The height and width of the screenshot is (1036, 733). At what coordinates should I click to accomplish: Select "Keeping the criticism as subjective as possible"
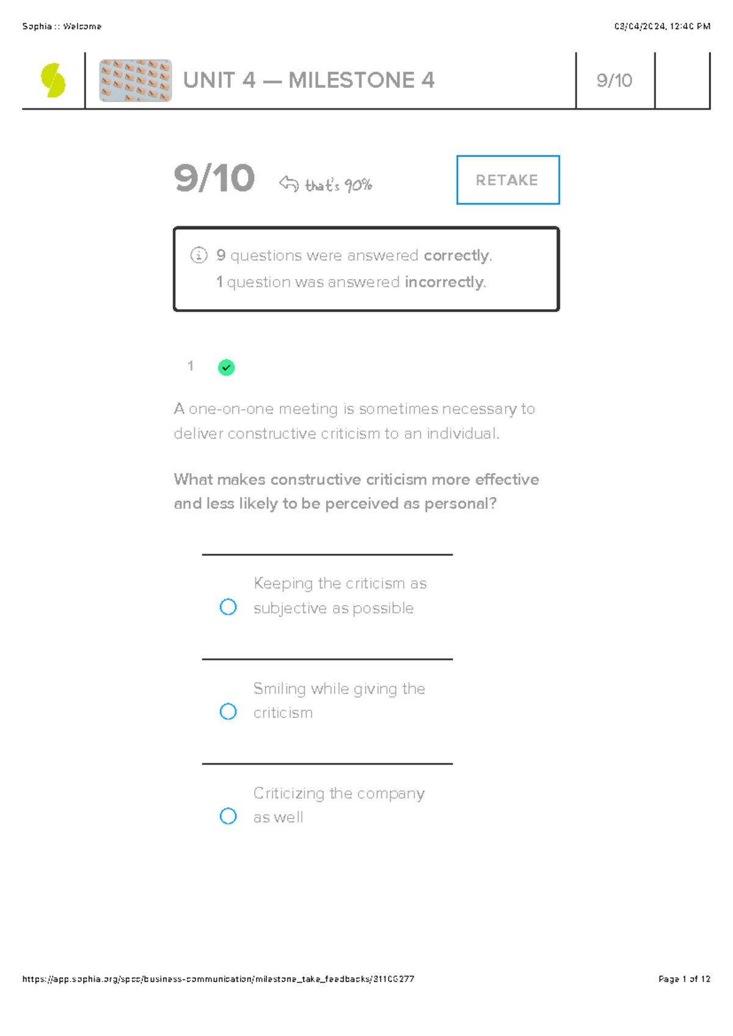(228, 607)
